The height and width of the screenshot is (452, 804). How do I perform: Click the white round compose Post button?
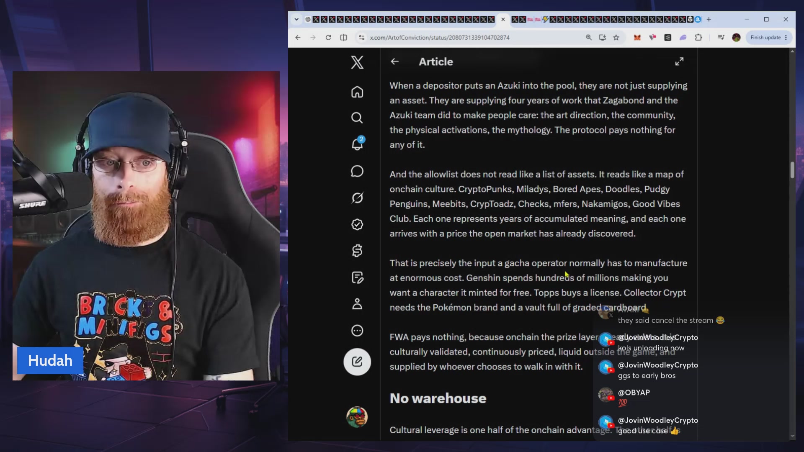click(357, 362)
